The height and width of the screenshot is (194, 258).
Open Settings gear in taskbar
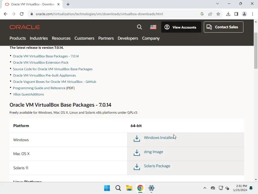pyautogui.click(x=151, y=188)
